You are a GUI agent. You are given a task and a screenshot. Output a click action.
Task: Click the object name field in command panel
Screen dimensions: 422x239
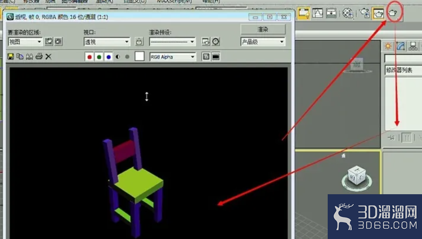coord(403,58)
